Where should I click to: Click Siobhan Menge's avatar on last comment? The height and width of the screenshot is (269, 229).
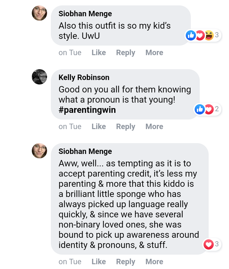(39, 151)
